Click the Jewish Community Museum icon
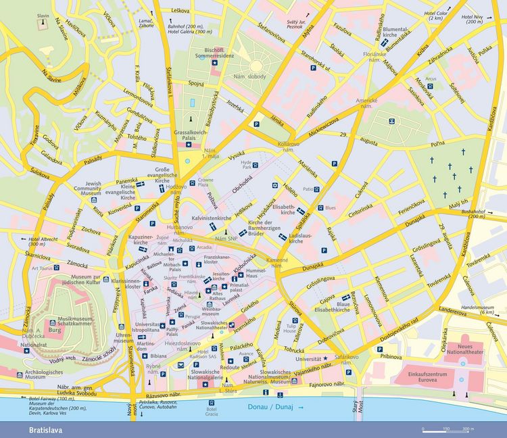Screen dimensions: 507x438 pyautogui.click(x=94, y=200)
